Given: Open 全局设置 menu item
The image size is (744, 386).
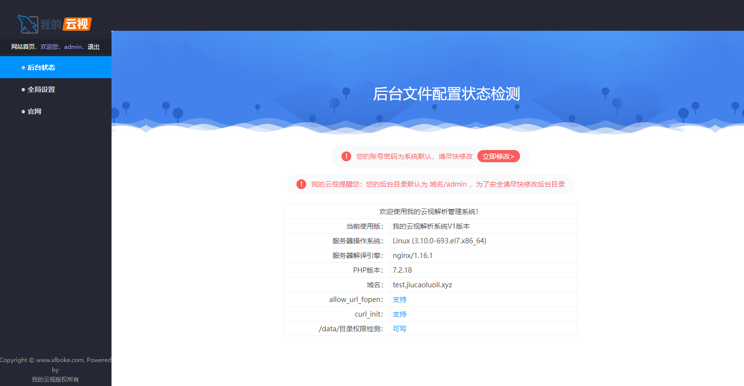Looking at the screenshot, I should 56,89.
